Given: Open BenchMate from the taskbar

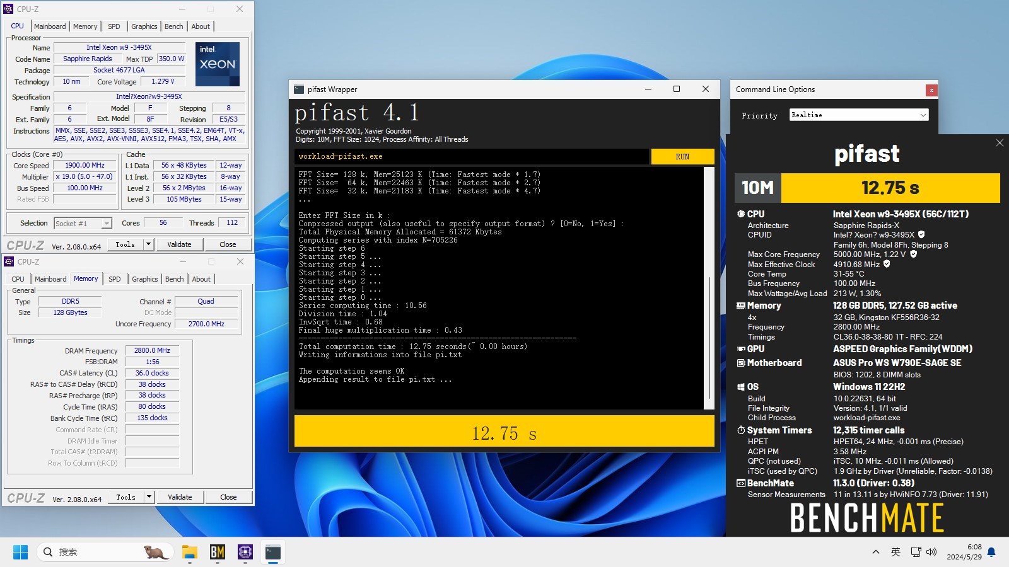Looking at the screenshot, I should click(x=218, y=553).
